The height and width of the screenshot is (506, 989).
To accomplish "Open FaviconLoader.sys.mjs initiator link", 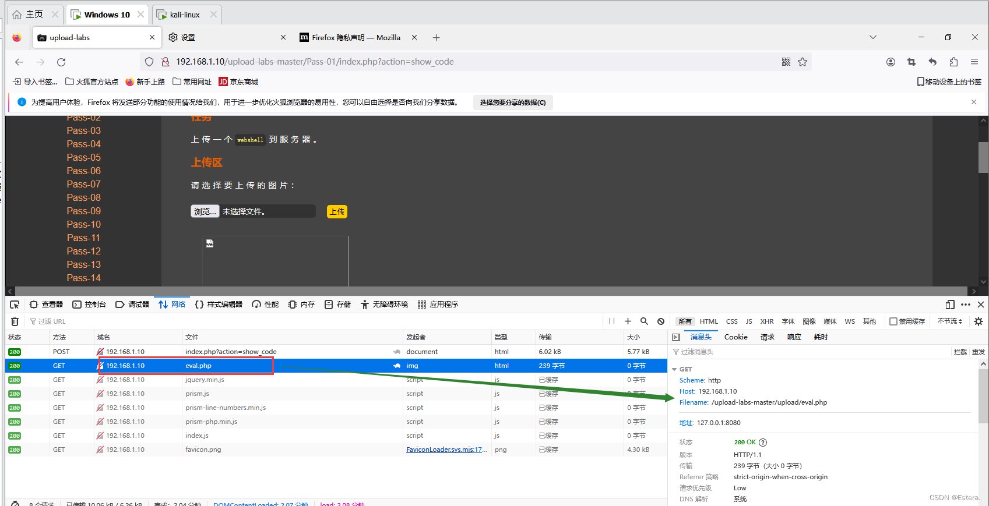I will [446, 450].
